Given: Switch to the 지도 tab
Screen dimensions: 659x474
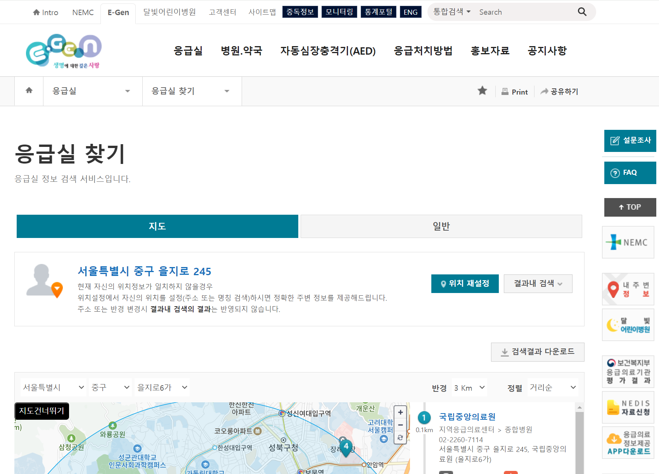Looking at the screenshot, I should click(x=157, y=226).
